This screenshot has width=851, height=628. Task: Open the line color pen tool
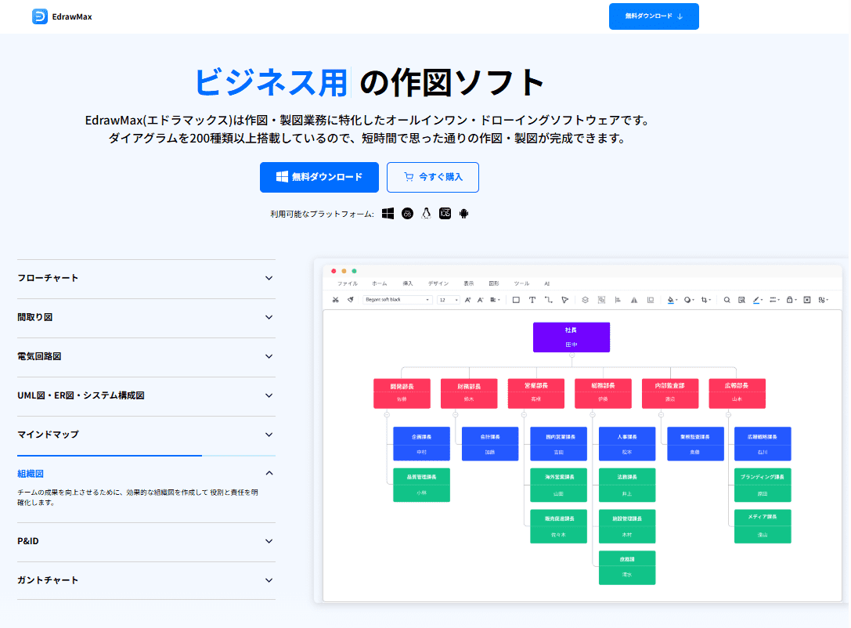(x=758, y=300)
